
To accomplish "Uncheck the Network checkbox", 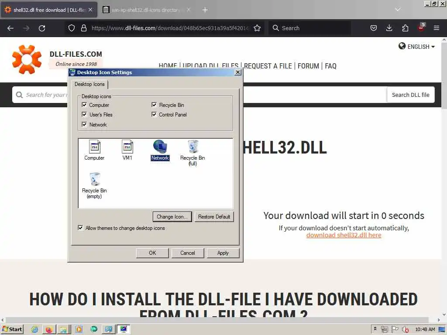I will 84,124.
